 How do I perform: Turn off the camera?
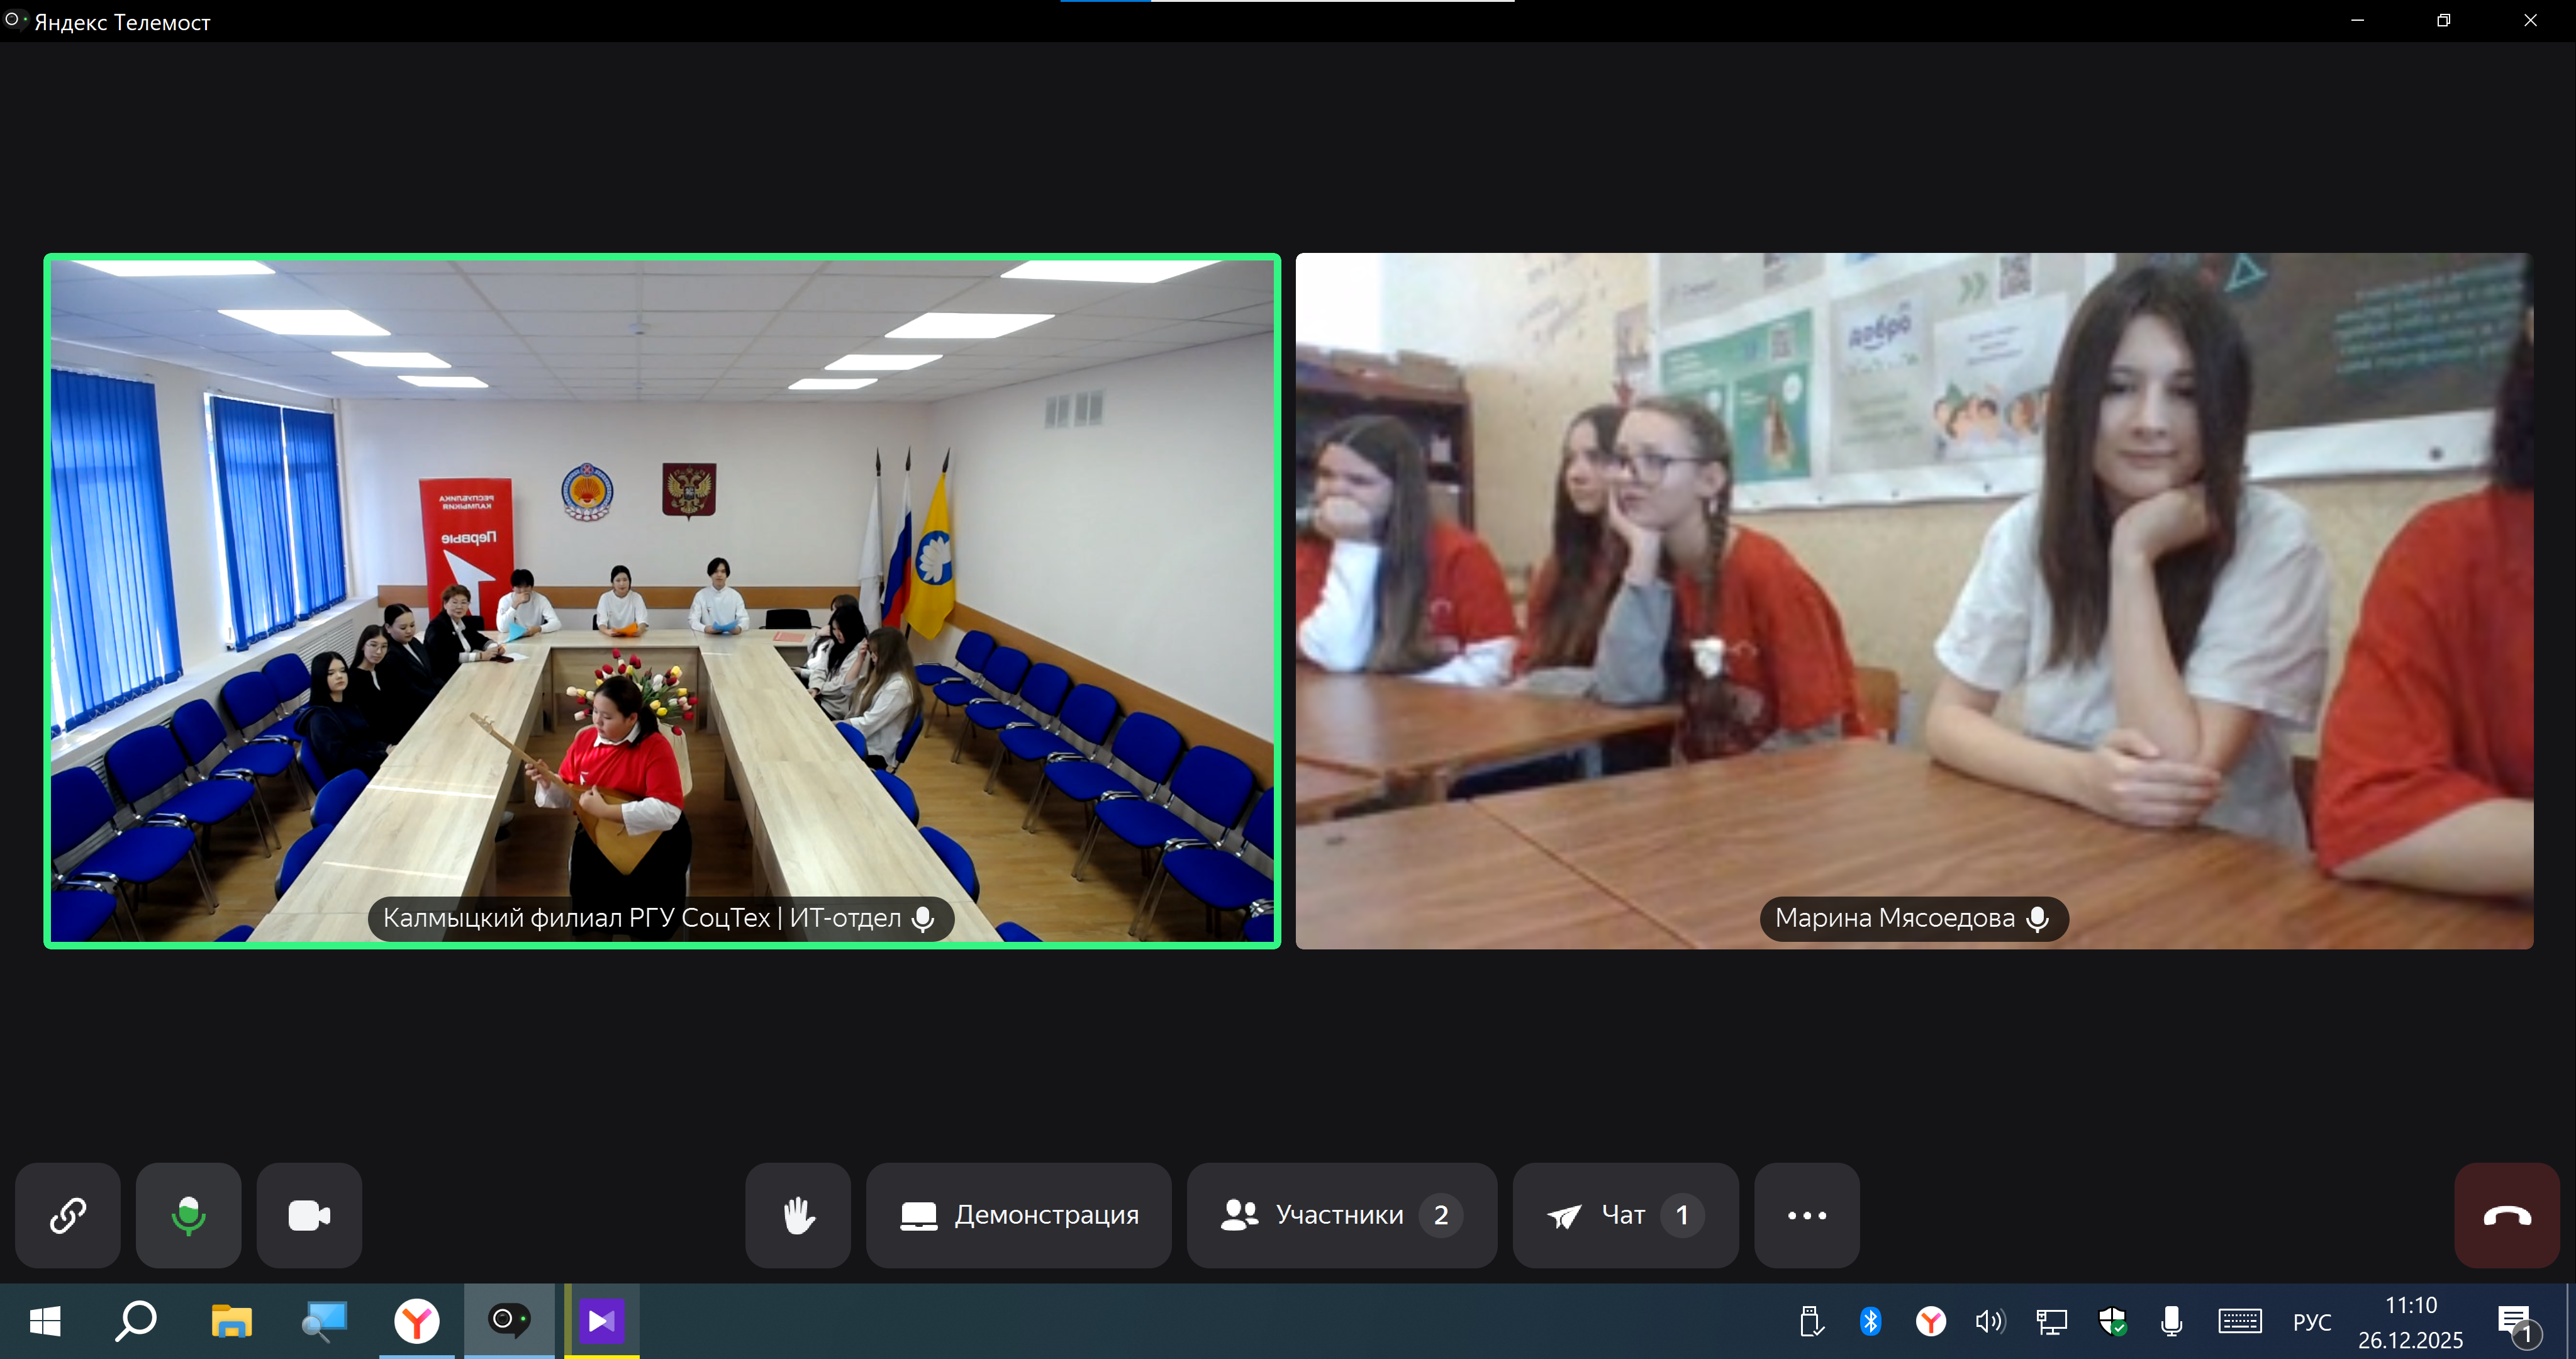click(x=309, y=1215)
